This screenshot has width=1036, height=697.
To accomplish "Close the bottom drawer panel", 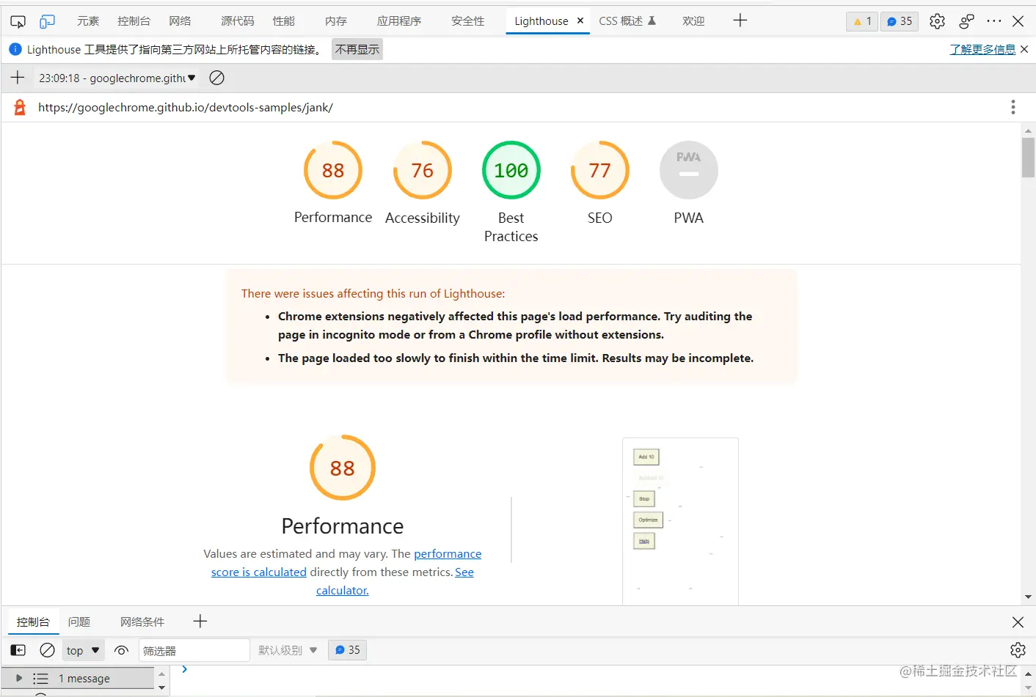I will (x=1018, y=622).
